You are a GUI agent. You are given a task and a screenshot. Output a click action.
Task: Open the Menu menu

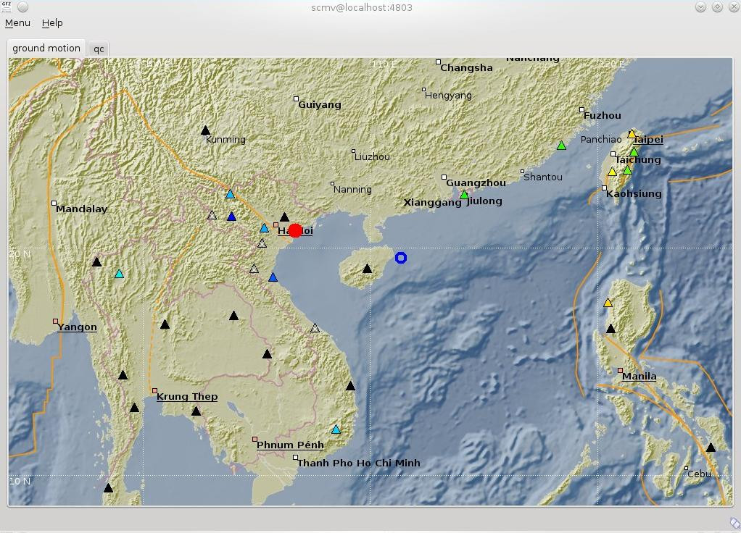[17, 23]
